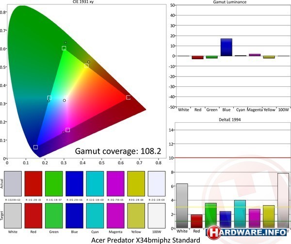Screen dimensions: 291x244
Task: Pick the Target Cyan color swatch
Action: point(95,216)
